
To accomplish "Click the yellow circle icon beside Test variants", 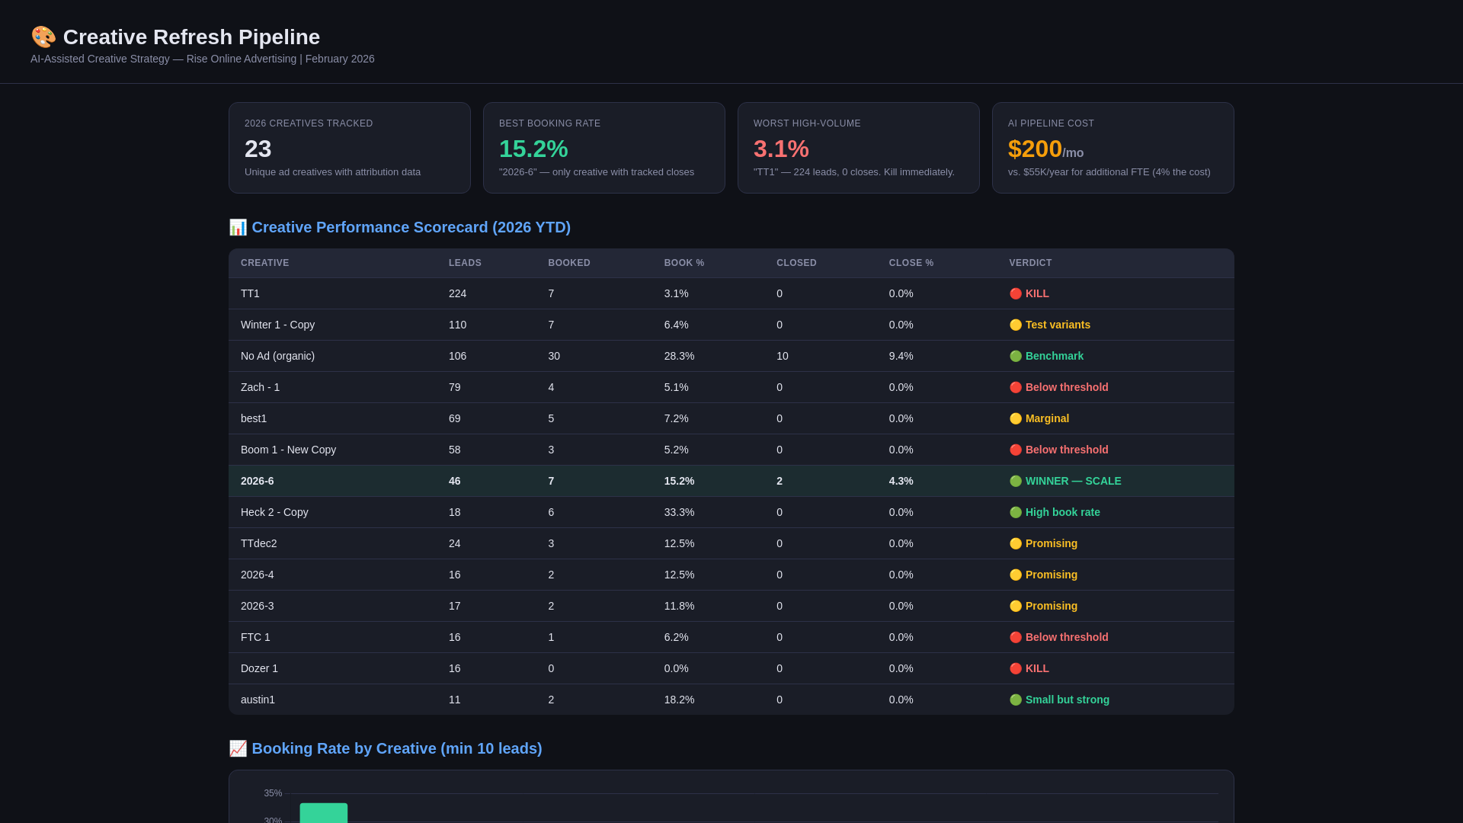I will pyautogui.click(x=1015, y=325).
